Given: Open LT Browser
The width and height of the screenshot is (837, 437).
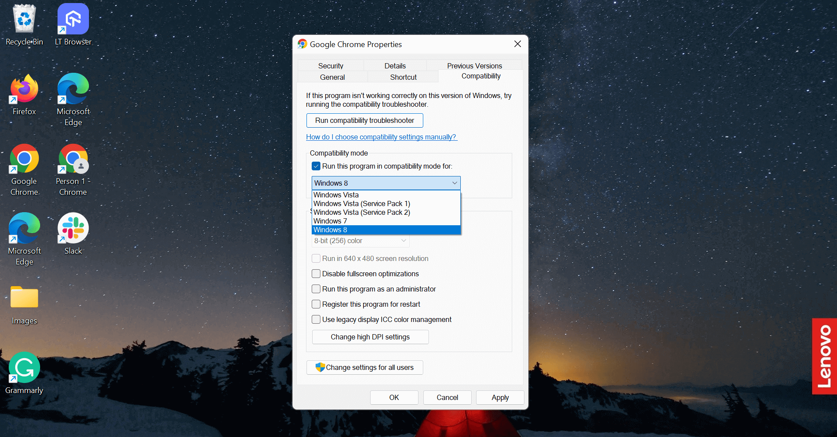Looking at the screenshot, I should tap(73, 20).
